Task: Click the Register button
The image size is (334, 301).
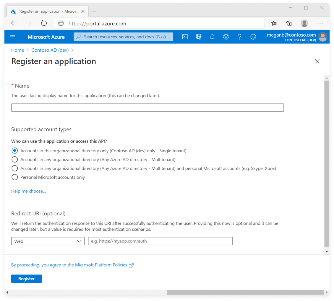Action: pyautogui.click(x=26, y=279)
